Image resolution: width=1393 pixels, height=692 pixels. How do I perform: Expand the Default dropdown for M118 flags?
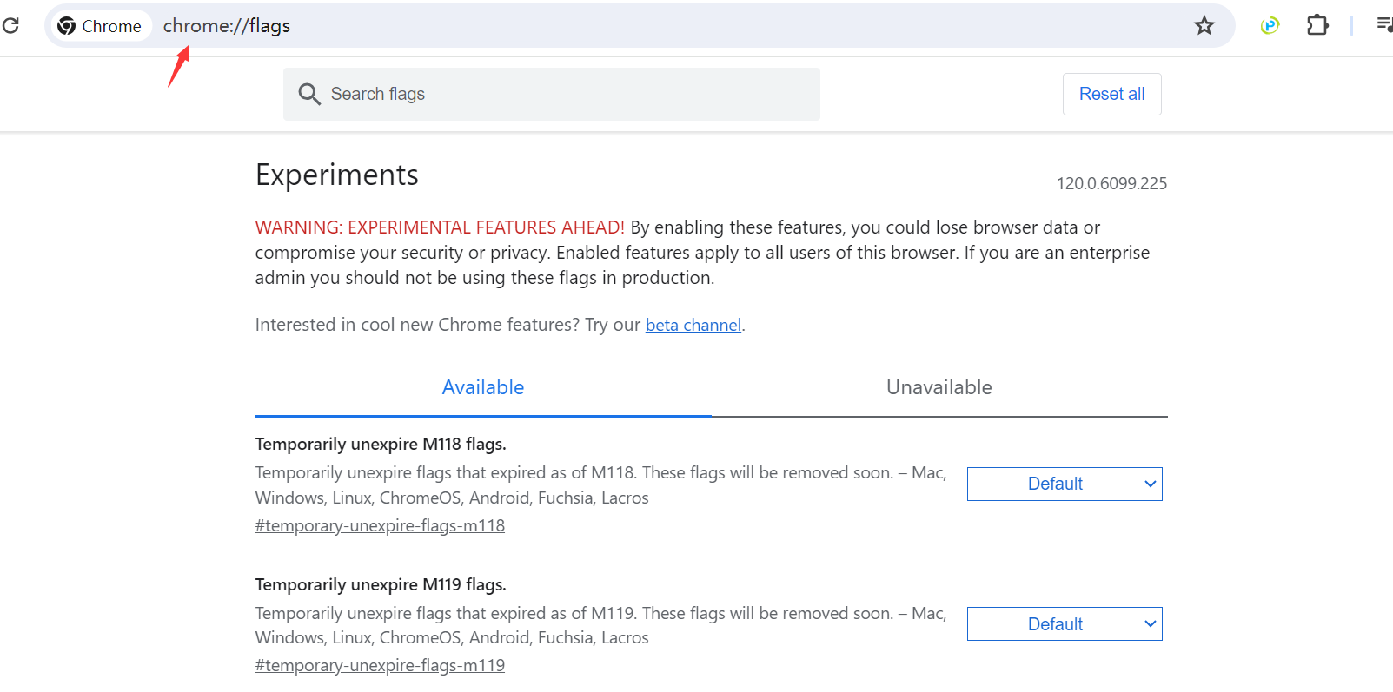pyautogui.click(x=1064, y=484)
